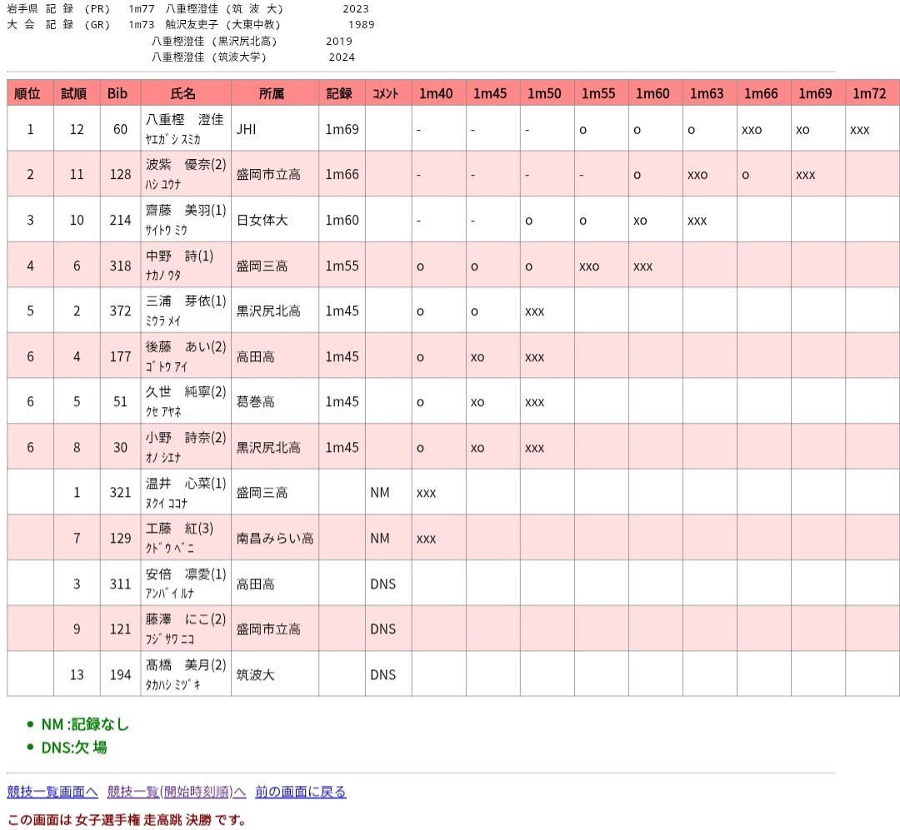The image size is (900, 830).
Task: Click 八重樫澄佳 (黒沢尻北高) in the records header
Action: (x=215, y=42)
